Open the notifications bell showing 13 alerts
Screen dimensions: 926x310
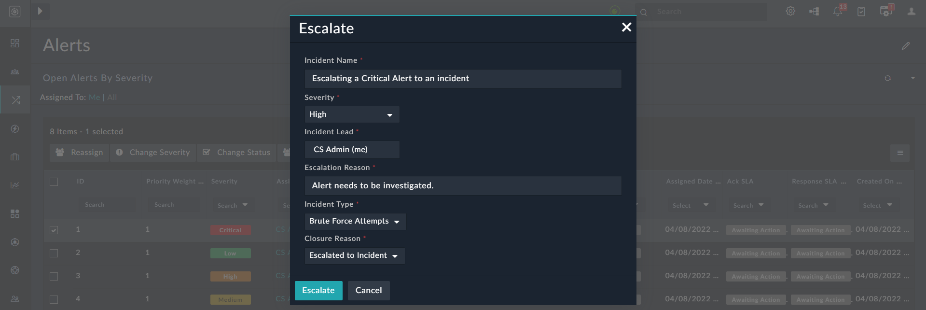click(x=837, y=11)
